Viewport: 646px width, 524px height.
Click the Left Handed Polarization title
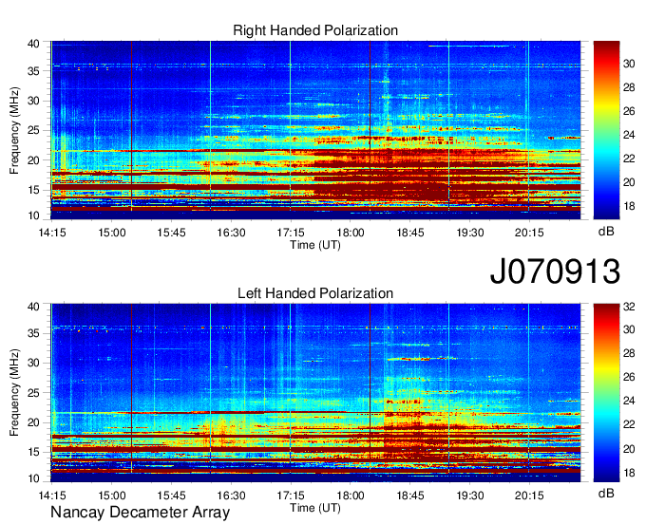point(315,293)
